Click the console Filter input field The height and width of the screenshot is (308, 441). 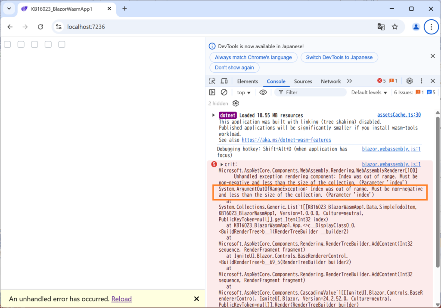pos(310,92)
